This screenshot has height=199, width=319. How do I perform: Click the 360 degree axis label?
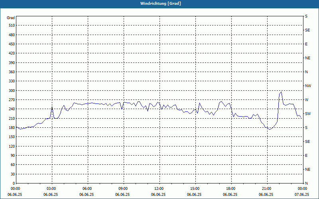click(x=12, y=72)
